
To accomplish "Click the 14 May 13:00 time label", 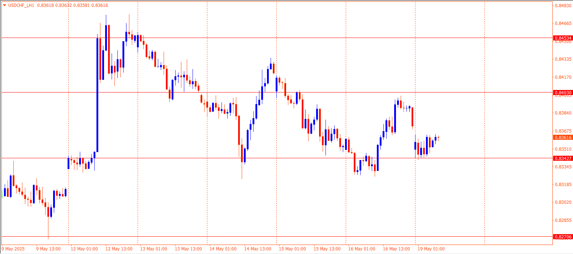I will pyautogui.click(x=258, y=249).
